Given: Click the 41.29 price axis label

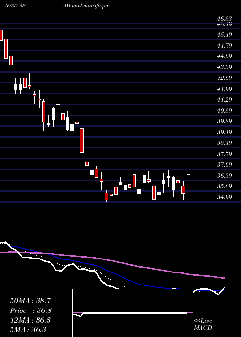Looking at the screenshot, I should tap(224, 100).
